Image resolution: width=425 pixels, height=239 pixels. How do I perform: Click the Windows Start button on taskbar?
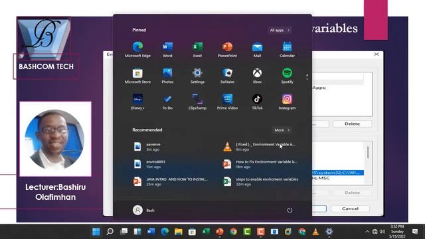pyautogui.click(x=96, y=232)
